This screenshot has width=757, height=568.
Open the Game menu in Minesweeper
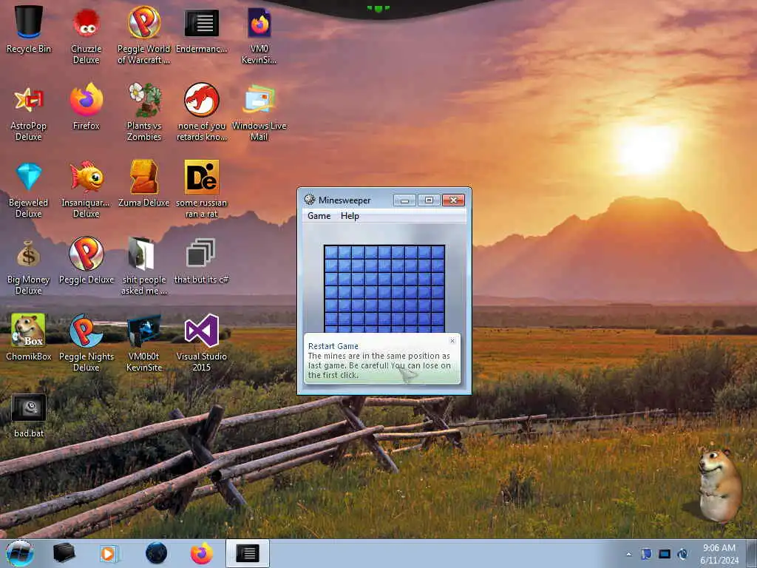[x=319, y=216]
